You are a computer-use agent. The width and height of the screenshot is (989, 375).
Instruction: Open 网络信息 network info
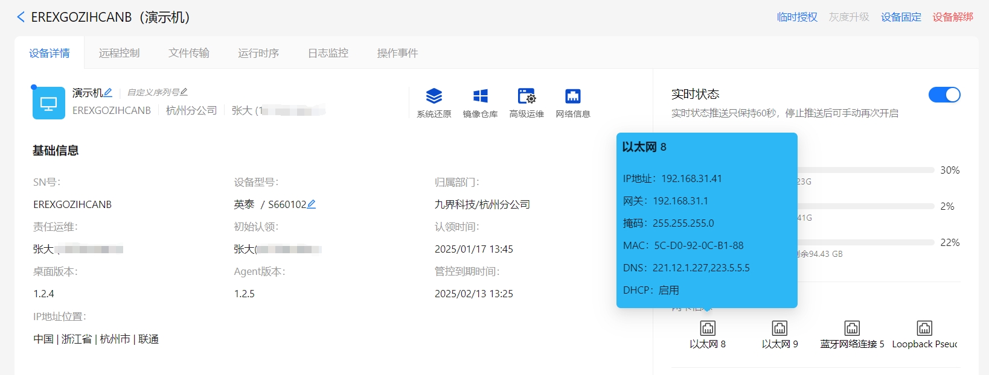(573, 102)
